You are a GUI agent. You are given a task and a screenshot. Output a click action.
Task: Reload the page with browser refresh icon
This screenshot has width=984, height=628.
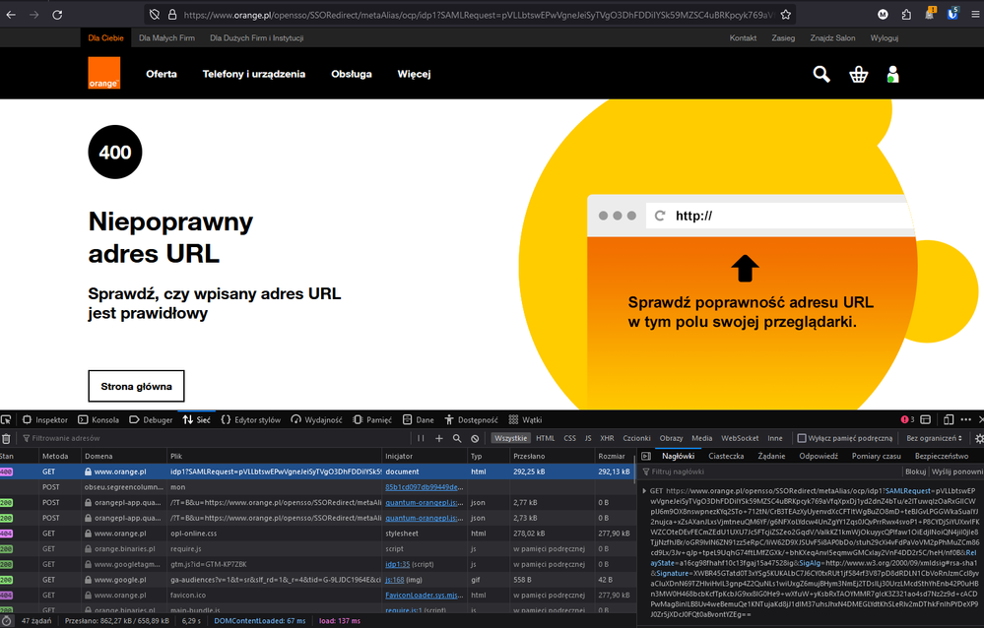[x=57, y=15]
